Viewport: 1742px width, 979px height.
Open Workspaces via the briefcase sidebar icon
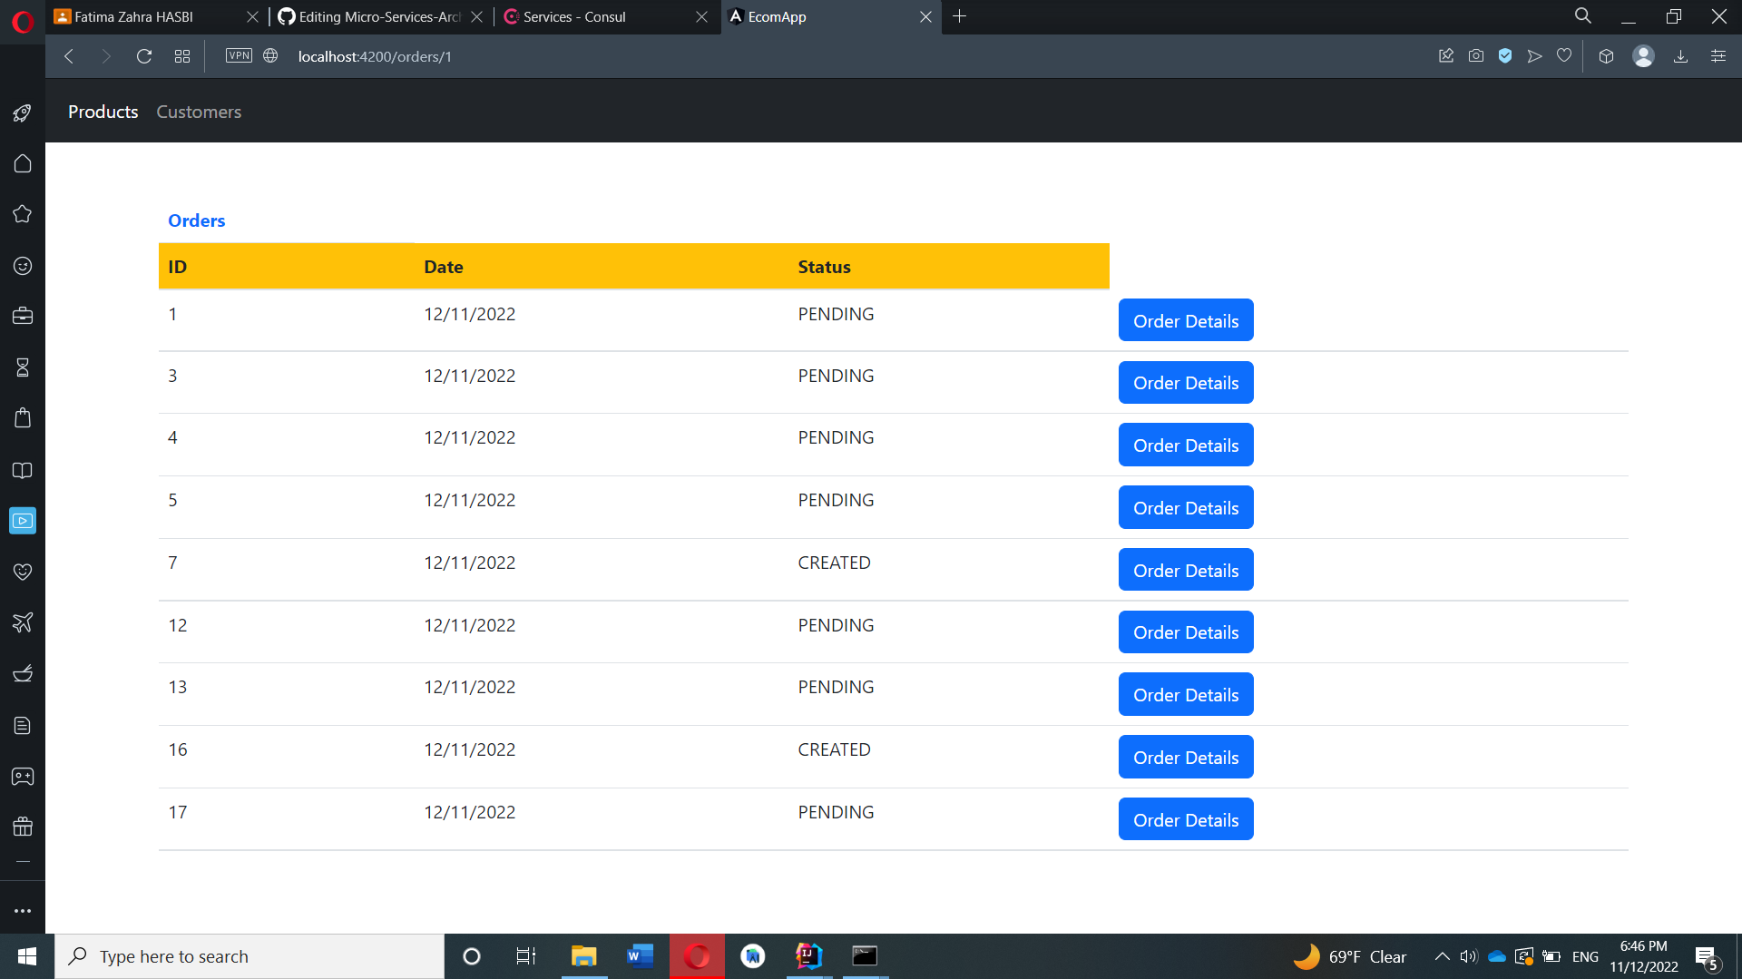23,315
